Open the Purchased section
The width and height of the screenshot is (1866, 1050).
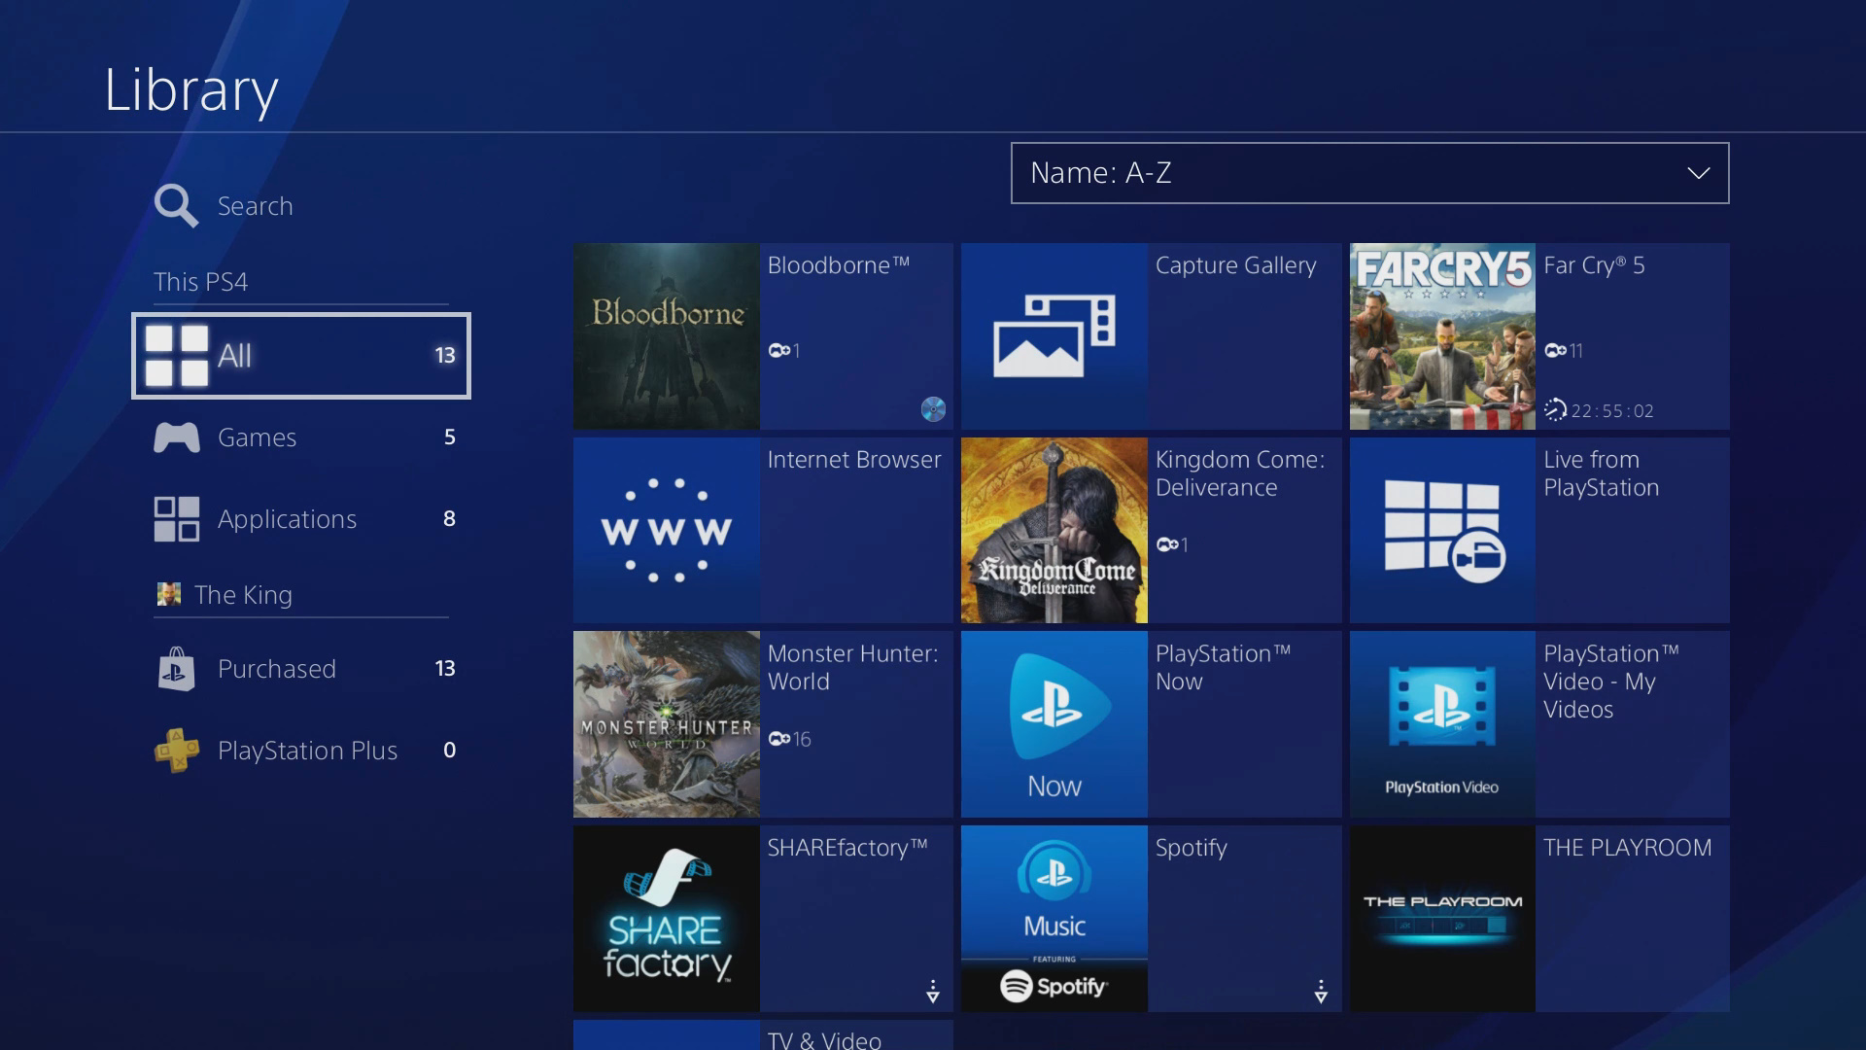(277, 669)
